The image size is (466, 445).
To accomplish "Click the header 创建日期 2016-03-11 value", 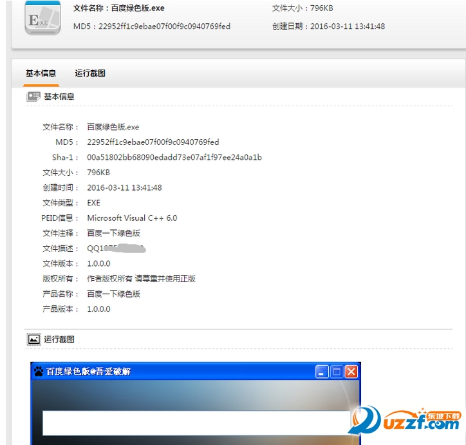I will pyautogui.click(x=348, y=26).
